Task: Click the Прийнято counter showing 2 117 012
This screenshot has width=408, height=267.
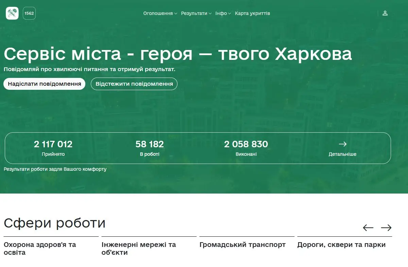Action: [53, 144]
